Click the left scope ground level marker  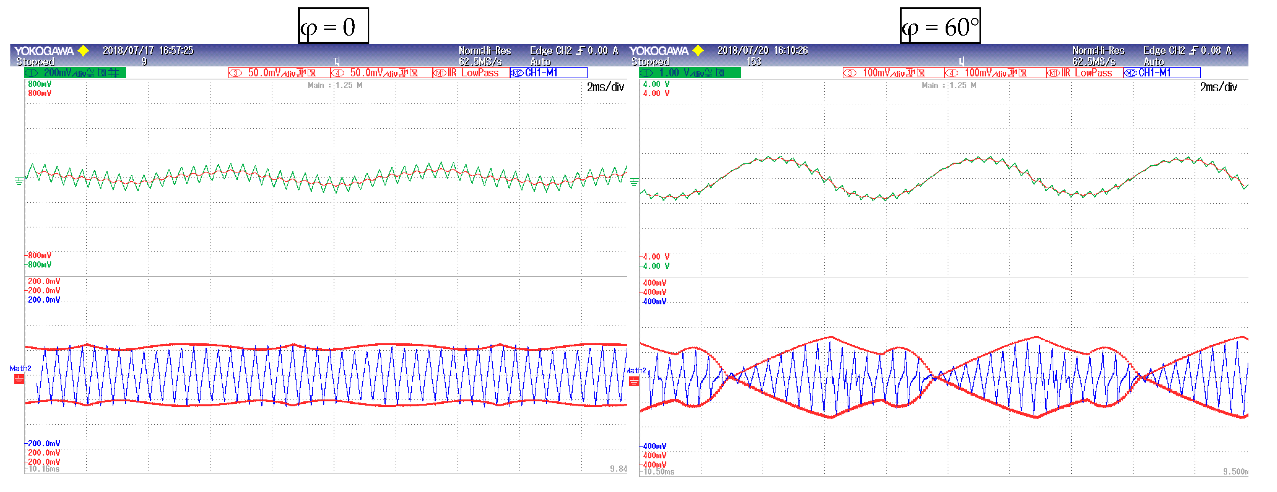(19, 181)
